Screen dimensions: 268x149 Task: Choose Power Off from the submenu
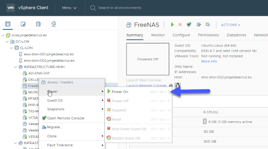pyautogui.click(x=139, y=101)
